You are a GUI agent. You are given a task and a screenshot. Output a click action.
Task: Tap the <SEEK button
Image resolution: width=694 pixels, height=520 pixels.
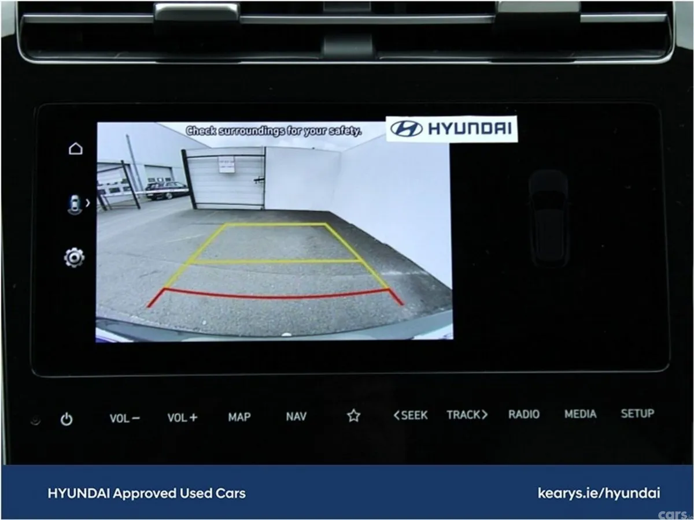tap(411, 415)
